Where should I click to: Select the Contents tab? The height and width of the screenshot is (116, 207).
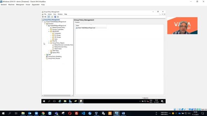coord(77,22)
